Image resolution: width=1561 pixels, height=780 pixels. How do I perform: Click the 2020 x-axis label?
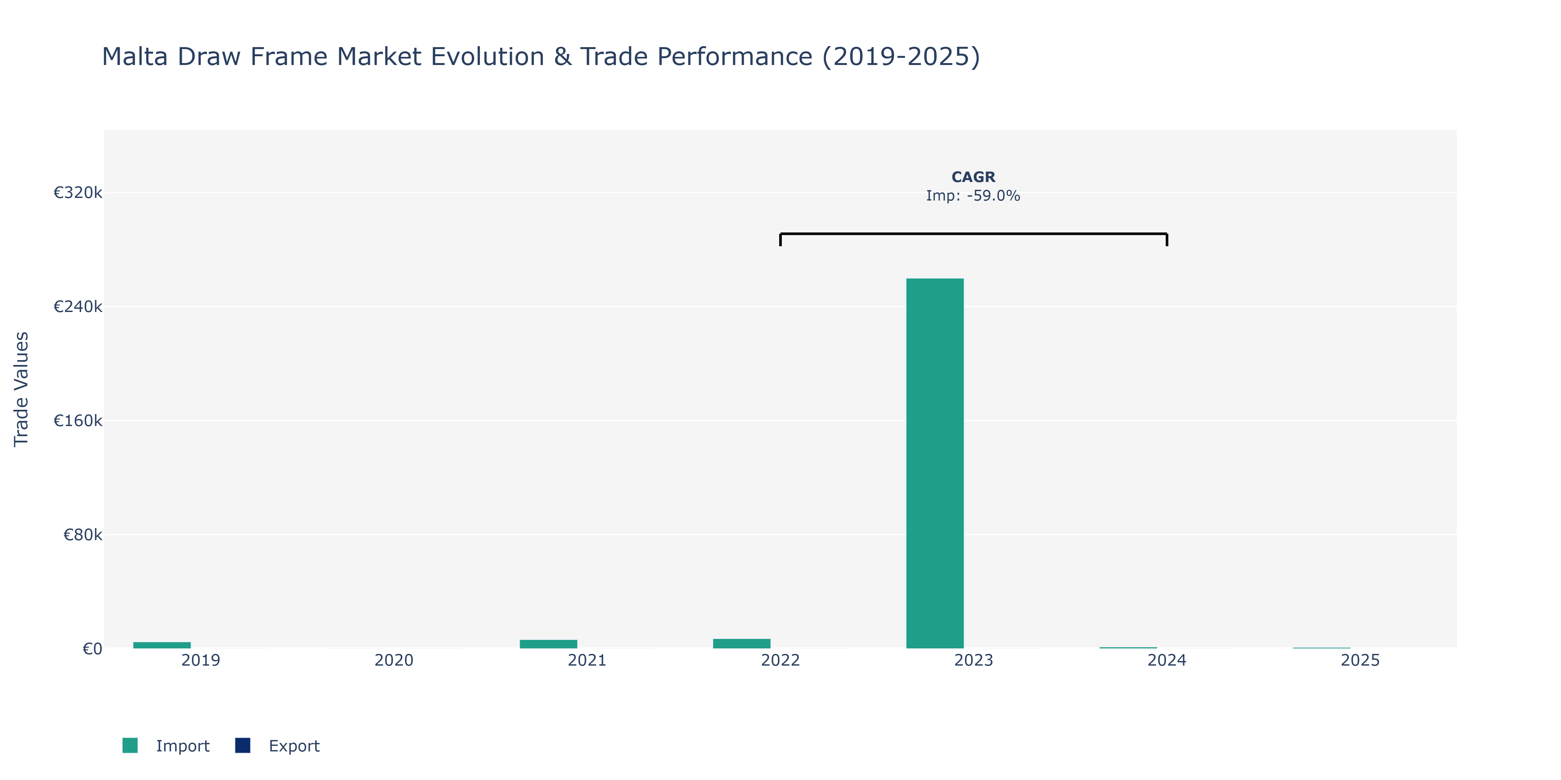[x=394, y=660]
